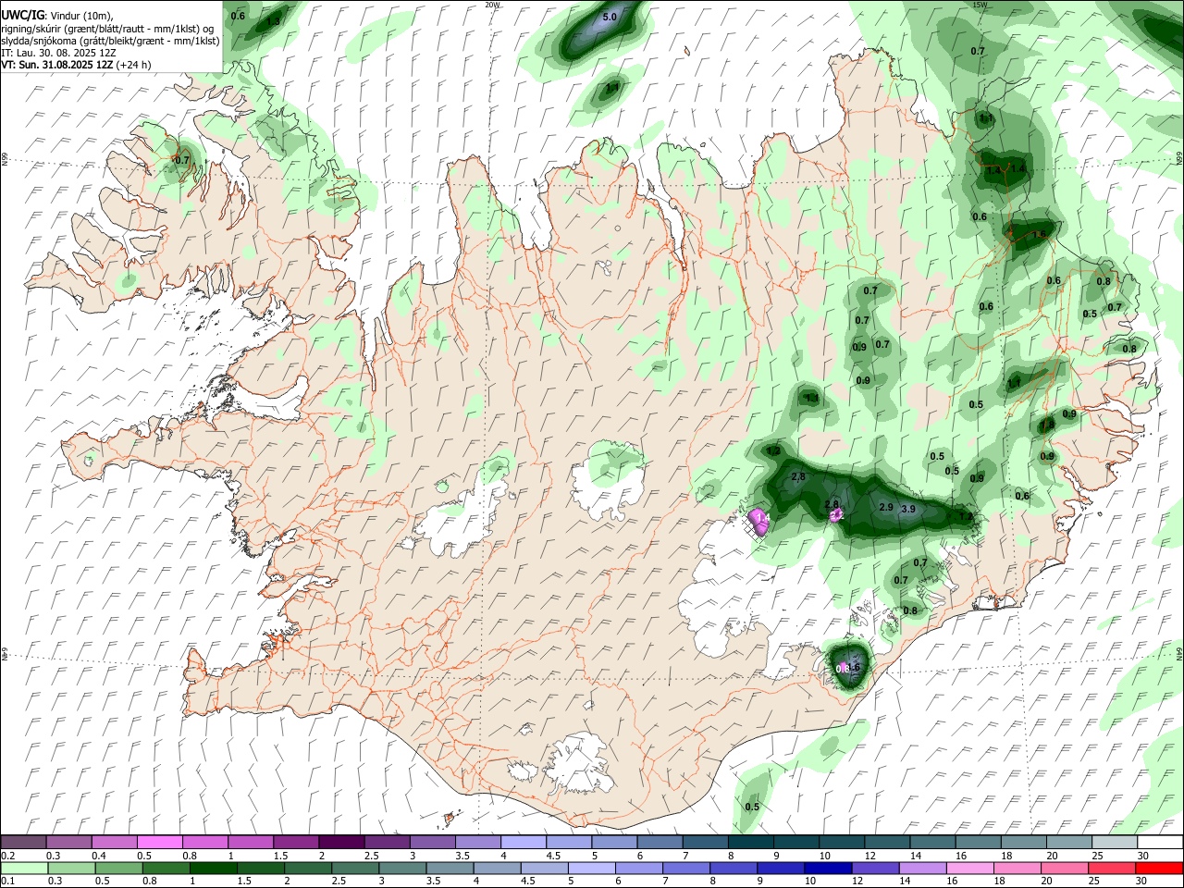
Task: Click the 20W longitude label
Action: click(492, 5)
